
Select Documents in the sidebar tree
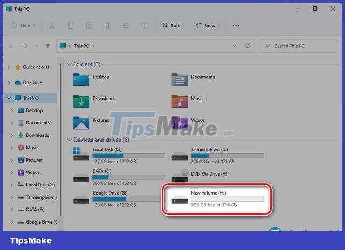coord(38,123)
